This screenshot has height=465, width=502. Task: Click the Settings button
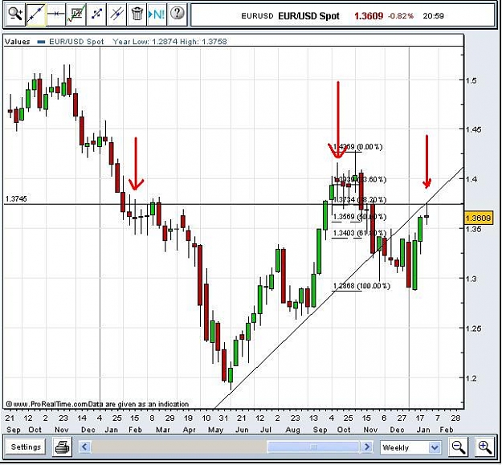pos(26,447)
